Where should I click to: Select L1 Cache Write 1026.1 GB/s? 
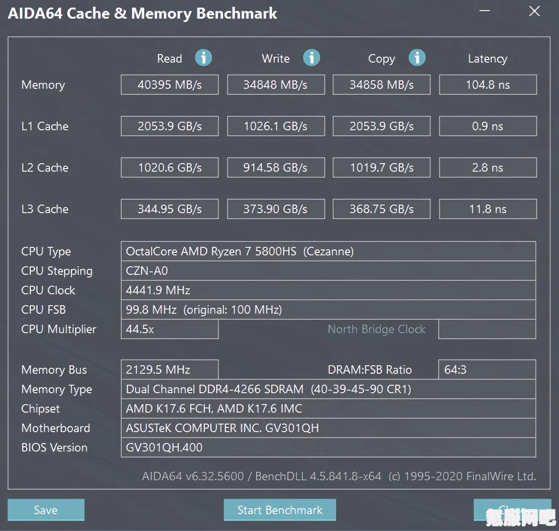point(276,126)
